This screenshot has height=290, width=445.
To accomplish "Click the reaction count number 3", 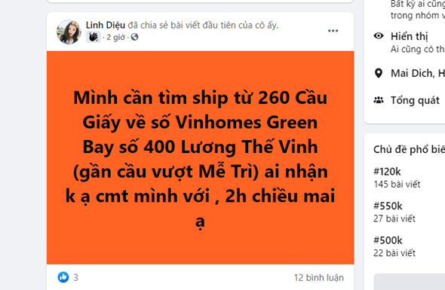I will pyautogui.click(x=75, y=277).
